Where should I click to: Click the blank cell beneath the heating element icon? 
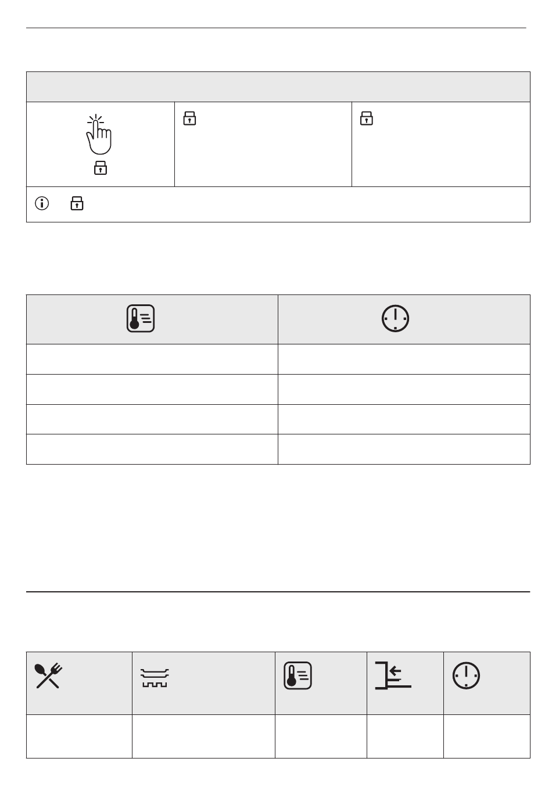click(x=203, y=736)
